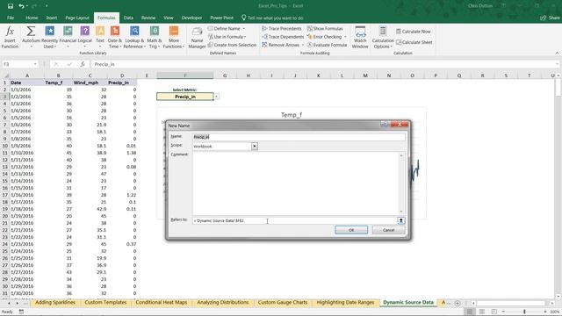The image size is (562, 316).
Task: Click the Tell me what you want search
Action: (272, 18)
